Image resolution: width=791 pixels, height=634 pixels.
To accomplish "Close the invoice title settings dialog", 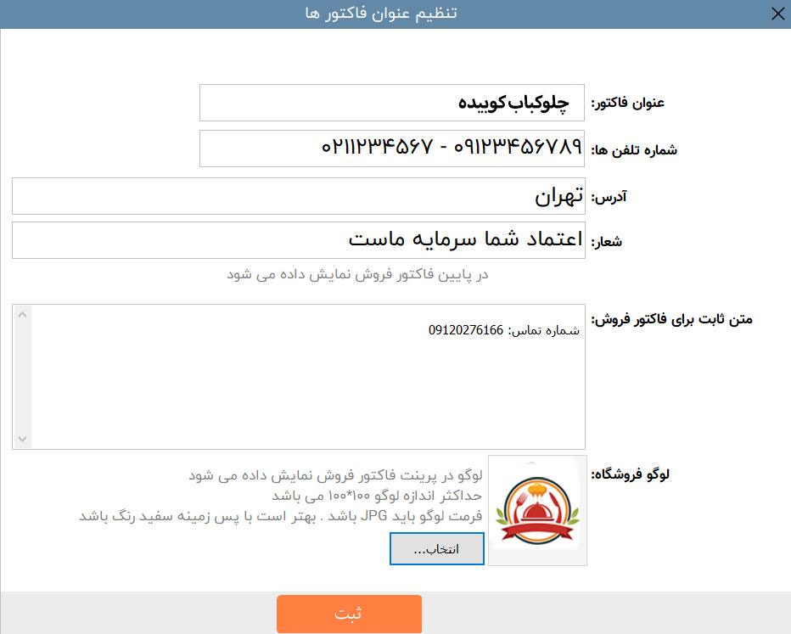I will [x=777, y=14].
